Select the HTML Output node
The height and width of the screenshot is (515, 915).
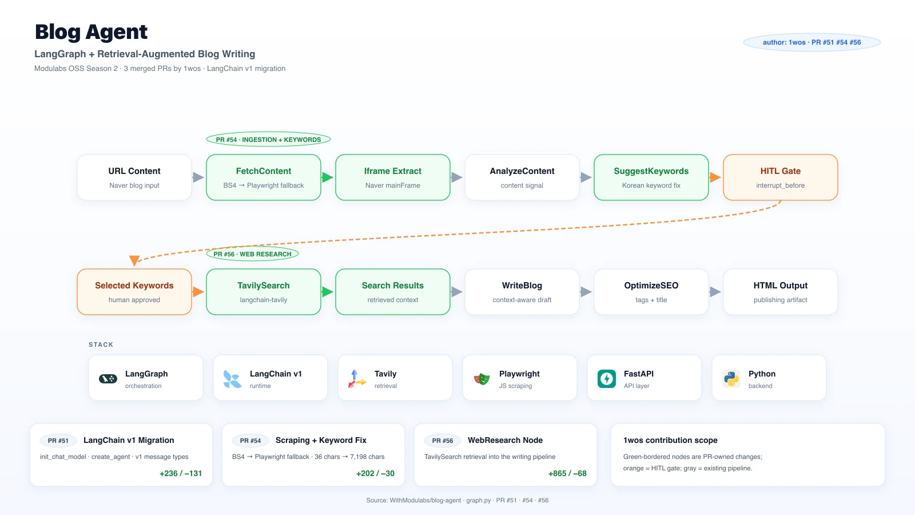781,292
